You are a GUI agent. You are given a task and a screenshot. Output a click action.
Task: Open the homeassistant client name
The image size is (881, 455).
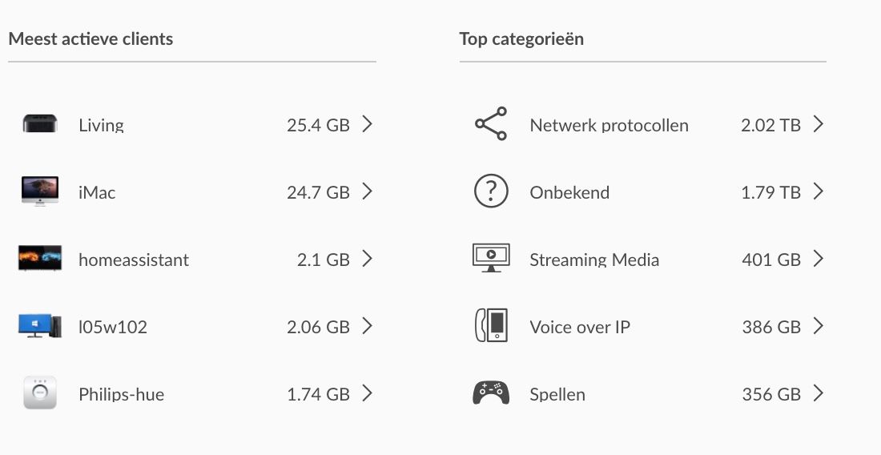(134, 260)
